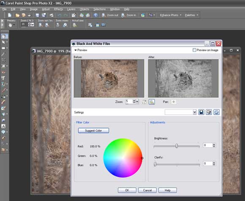Click the Clarify value field
This screenshot has height=201, width=245.
point(208,163)
